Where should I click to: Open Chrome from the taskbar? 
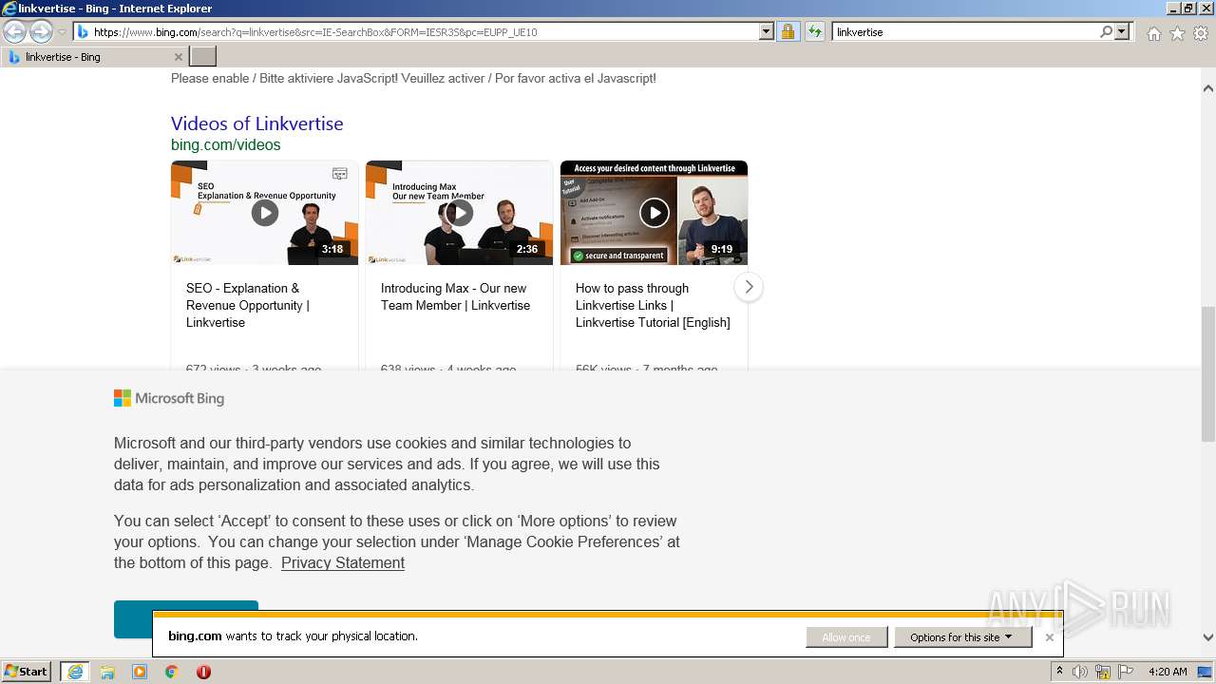tap(172, 672)
